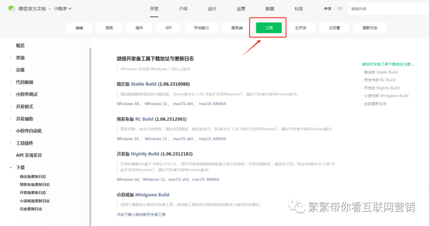Jump to 全部更新日志 in page outline
This screenshot has width=429, height=226.
[375, 104]
